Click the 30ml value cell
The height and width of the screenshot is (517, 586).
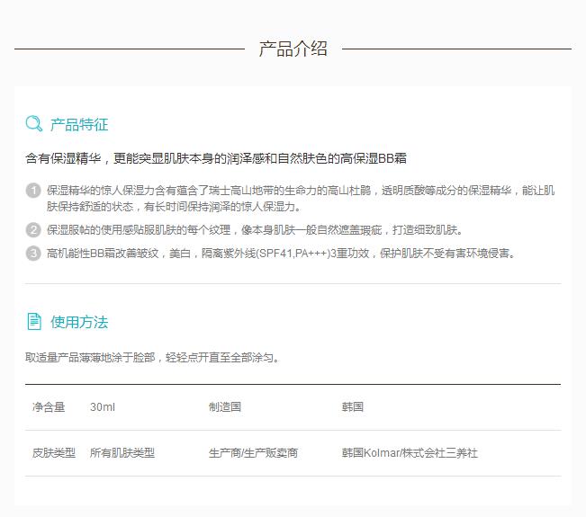(x=103, y=407)
